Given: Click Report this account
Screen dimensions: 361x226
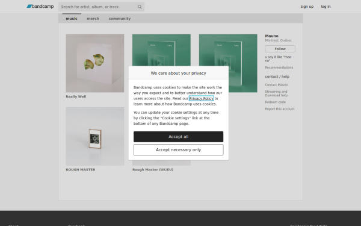Looking at the screenshot, I should click(x=280, y=109).
